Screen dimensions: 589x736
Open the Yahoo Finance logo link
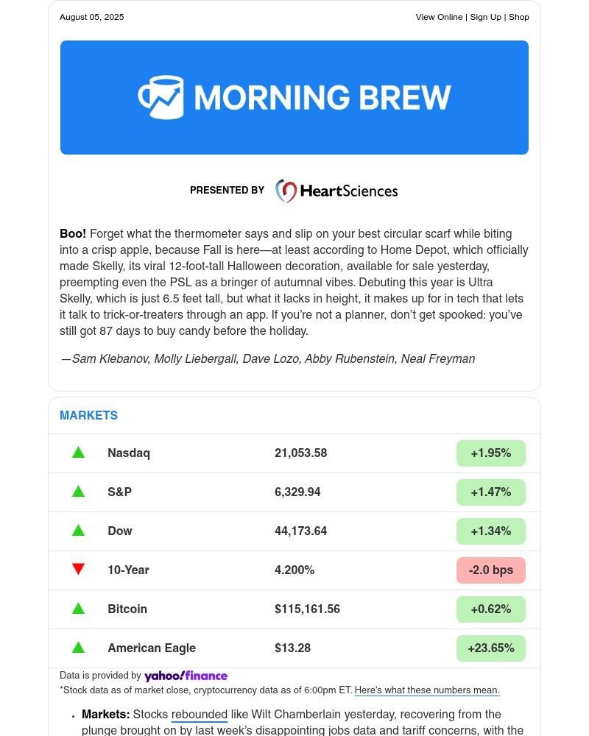186,676
